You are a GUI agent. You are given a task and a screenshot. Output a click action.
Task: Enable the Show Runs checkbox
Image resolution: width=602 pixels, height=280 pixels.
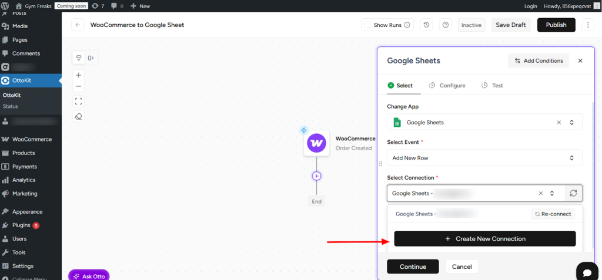[368, 25]
